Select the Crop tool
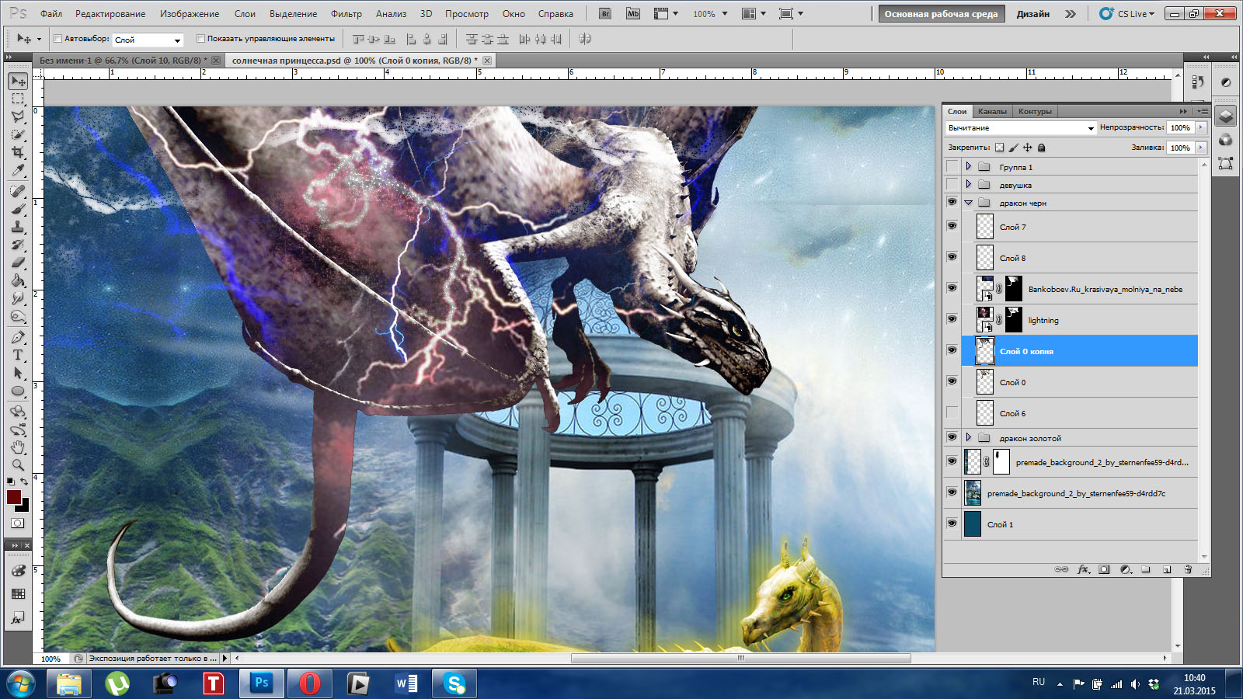1243x699 pixels. (18, 152)
